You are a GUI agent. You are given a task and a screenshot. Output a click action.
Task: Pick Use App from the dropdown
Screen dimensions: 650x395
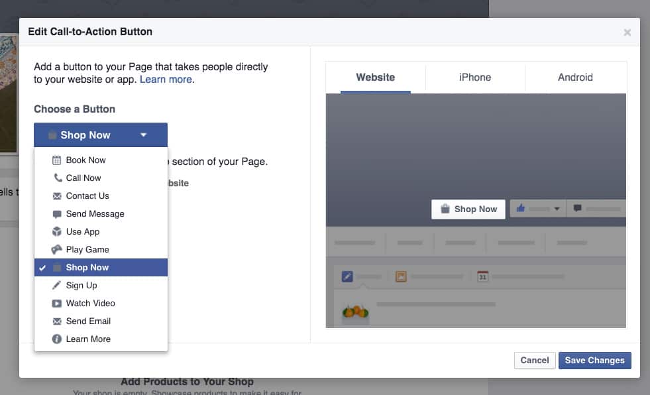(101, 232)
